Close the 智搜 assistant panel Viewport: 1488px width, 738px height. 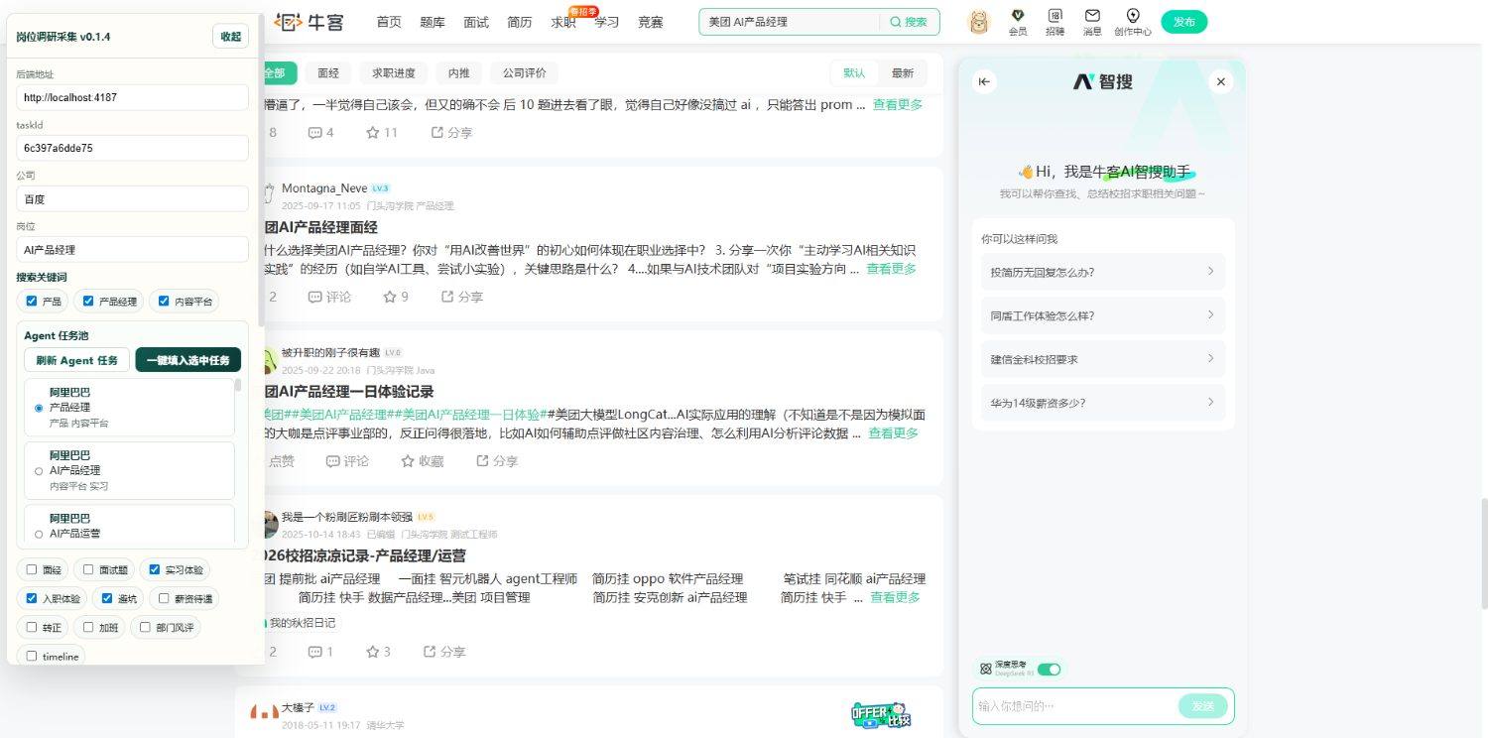point(1221,81)
